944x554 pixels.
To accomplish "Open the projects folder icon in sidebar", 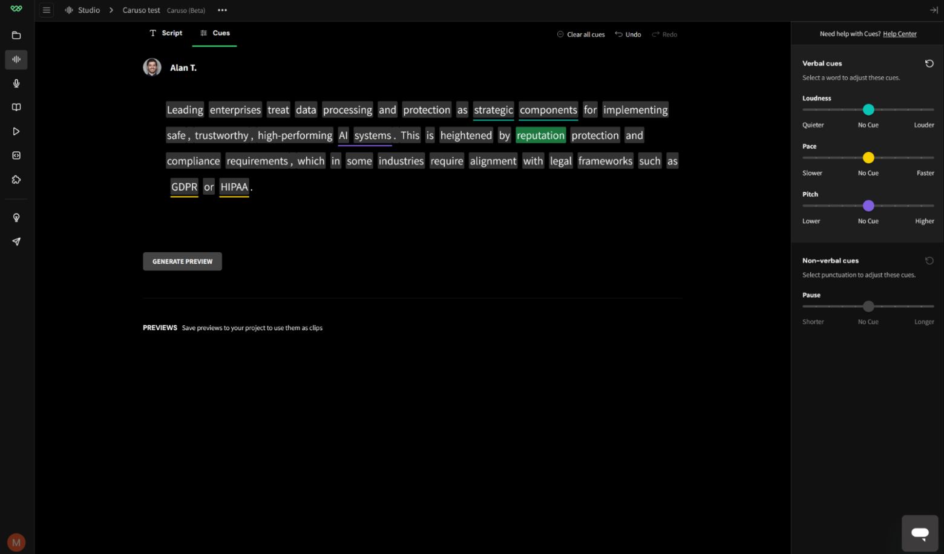I will click(x=16, y=36).
